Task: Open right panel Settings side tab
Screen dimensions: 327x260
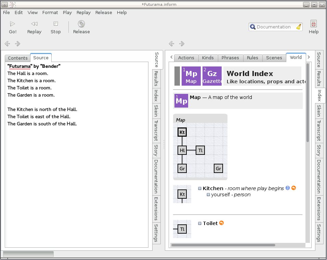Action: [319, 233]
